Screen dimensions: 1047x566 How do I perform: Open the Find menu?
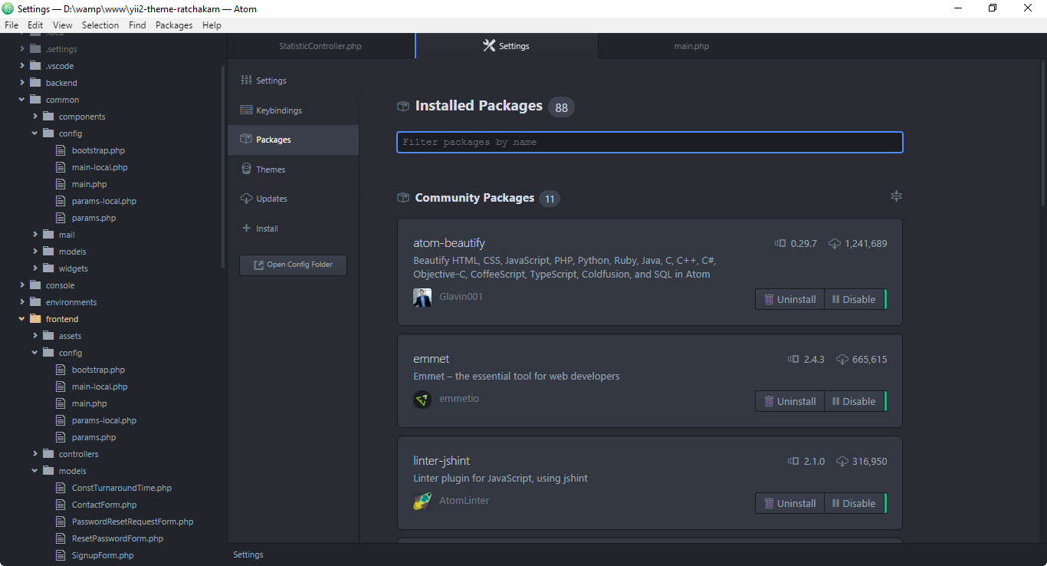click(x=137, y=25)
